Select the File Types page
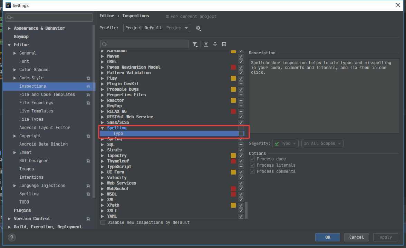This screenshot has width=406, height=248. 31,119
